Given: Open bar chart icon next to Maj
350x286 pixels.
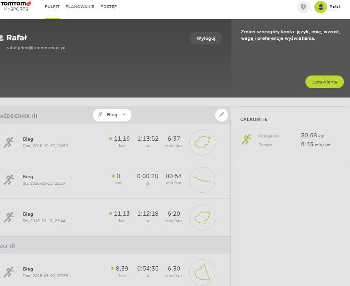Looking at the screenshot, I should pos(12,246).
